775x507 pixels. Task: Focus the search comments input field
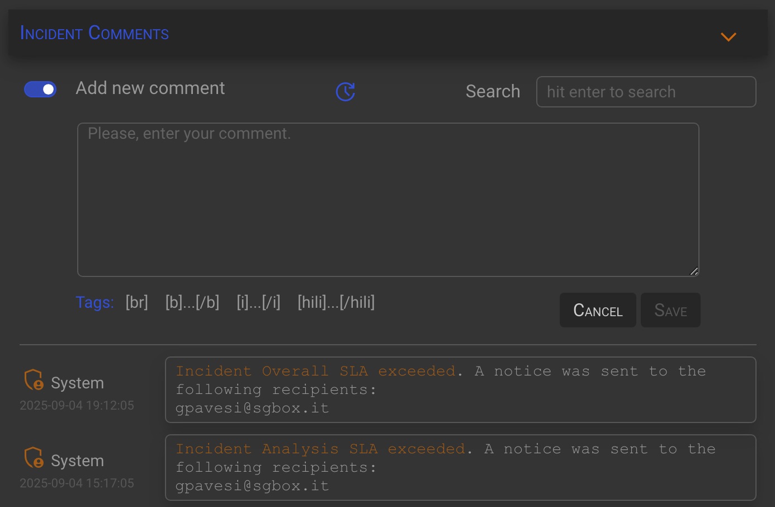(646, 92)
